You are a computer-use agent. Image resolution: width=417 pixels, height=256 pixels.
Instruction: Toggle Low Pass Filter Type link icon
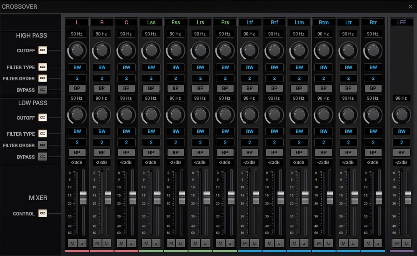click(42, 134)
